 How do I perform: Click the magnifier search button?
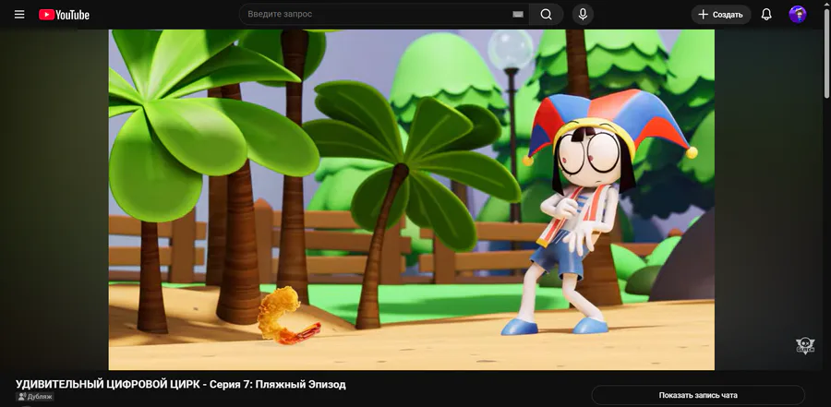pos(546,15)
